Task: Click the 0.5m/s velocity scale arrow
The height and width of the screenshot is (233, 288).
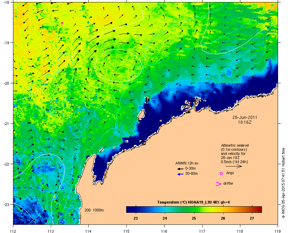Action: coord(234,166)
